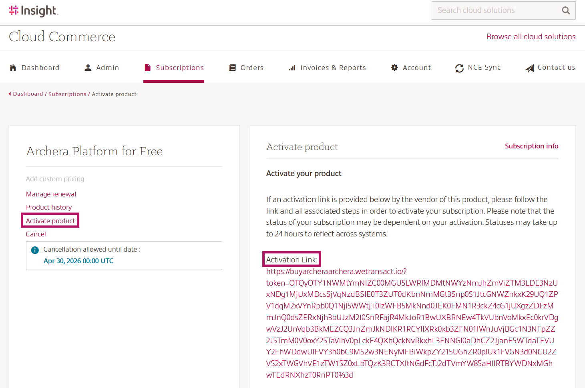Switch to the Subscriptions tab
This screenshot has width=585, height=388.
[x=179, y=67]
